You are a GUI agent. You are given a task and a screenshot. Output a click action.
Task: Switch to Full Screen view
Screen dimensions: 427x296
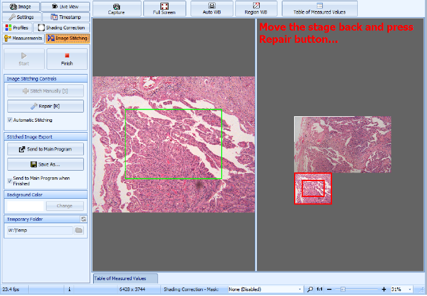coord(164,8)
